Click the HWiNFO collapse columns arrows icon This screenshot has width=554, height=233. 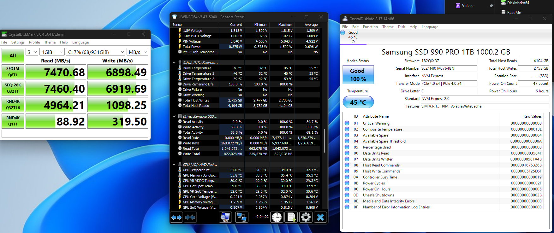point(190,217)
